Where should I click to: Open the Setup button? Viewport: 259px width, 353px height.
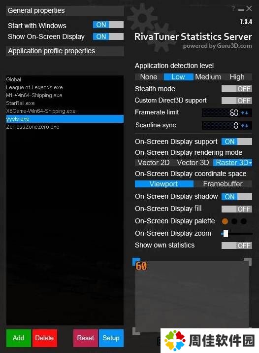(x=111, y=338)
